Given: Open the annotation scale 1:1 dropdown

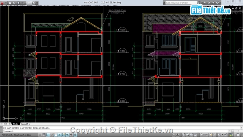Looking at the screenshot, I should click(204, 135).
